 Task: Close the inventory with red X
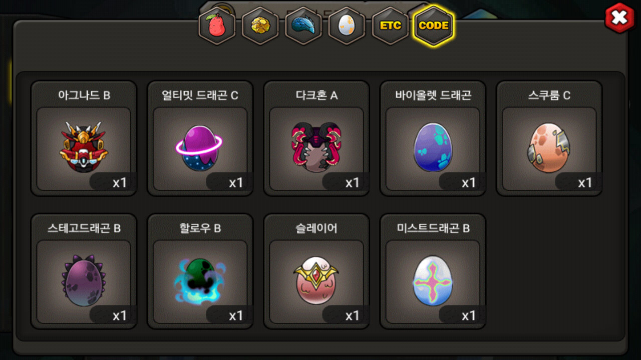(620, 18)
